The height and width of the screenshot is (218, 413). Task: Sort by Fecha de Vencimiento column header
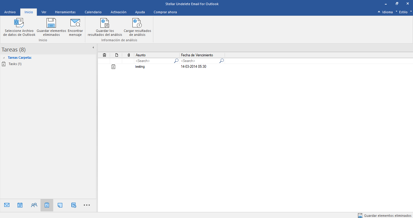[202, 55]
